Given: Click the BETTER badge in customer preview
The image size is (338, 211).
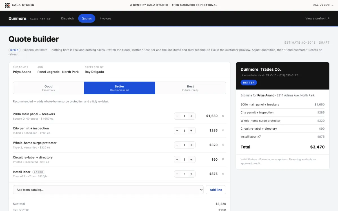Looking at the screenshot, I should tap(249, 83).
